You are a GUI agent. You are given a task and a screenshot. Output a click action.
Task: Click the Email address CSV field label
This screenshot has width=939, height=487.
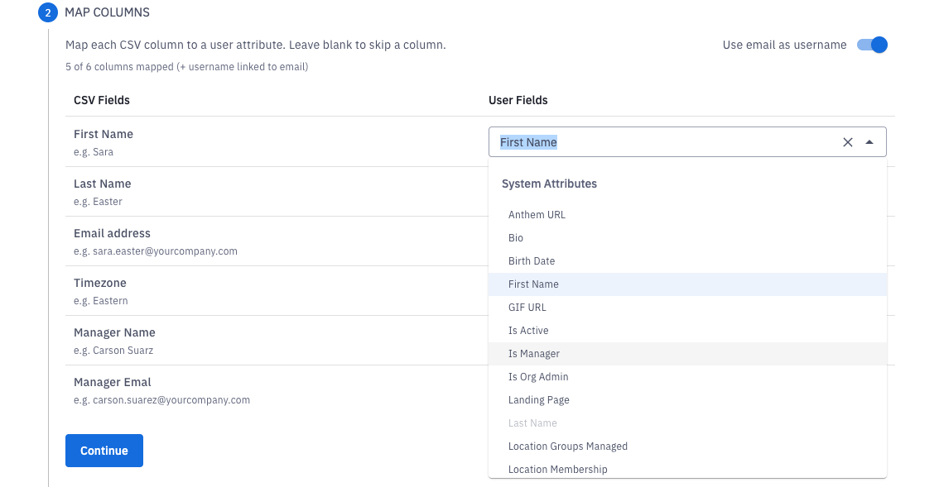coord(112,233)
